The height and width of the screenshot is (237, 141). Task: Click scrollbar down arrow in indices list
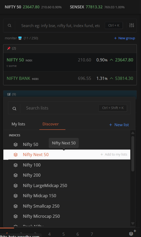click(133, 223)
